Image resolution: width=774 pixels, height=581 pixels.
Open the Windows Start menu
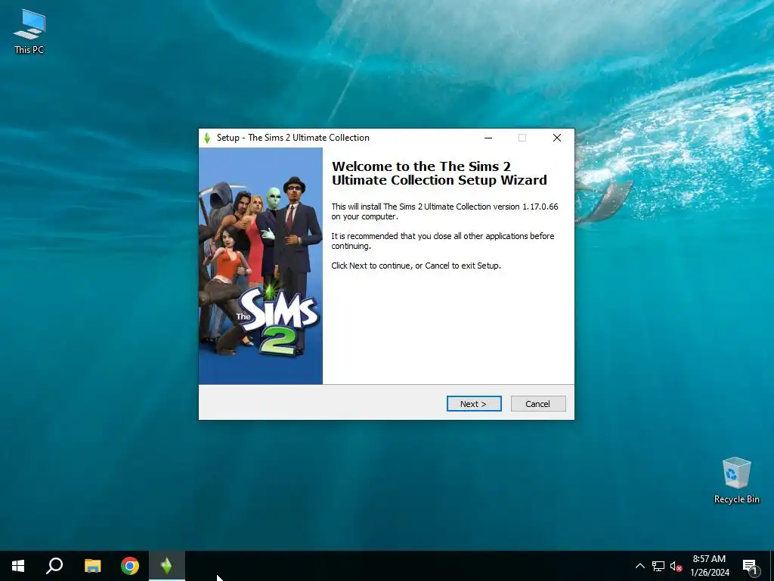(18, 566)
